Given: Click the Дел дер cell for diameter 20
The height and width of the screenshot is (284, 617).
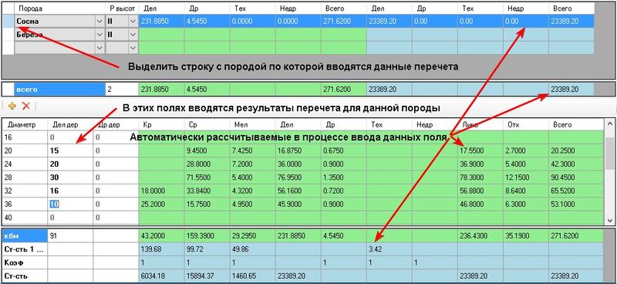Looking at the screenshot, I should (70, 150).
